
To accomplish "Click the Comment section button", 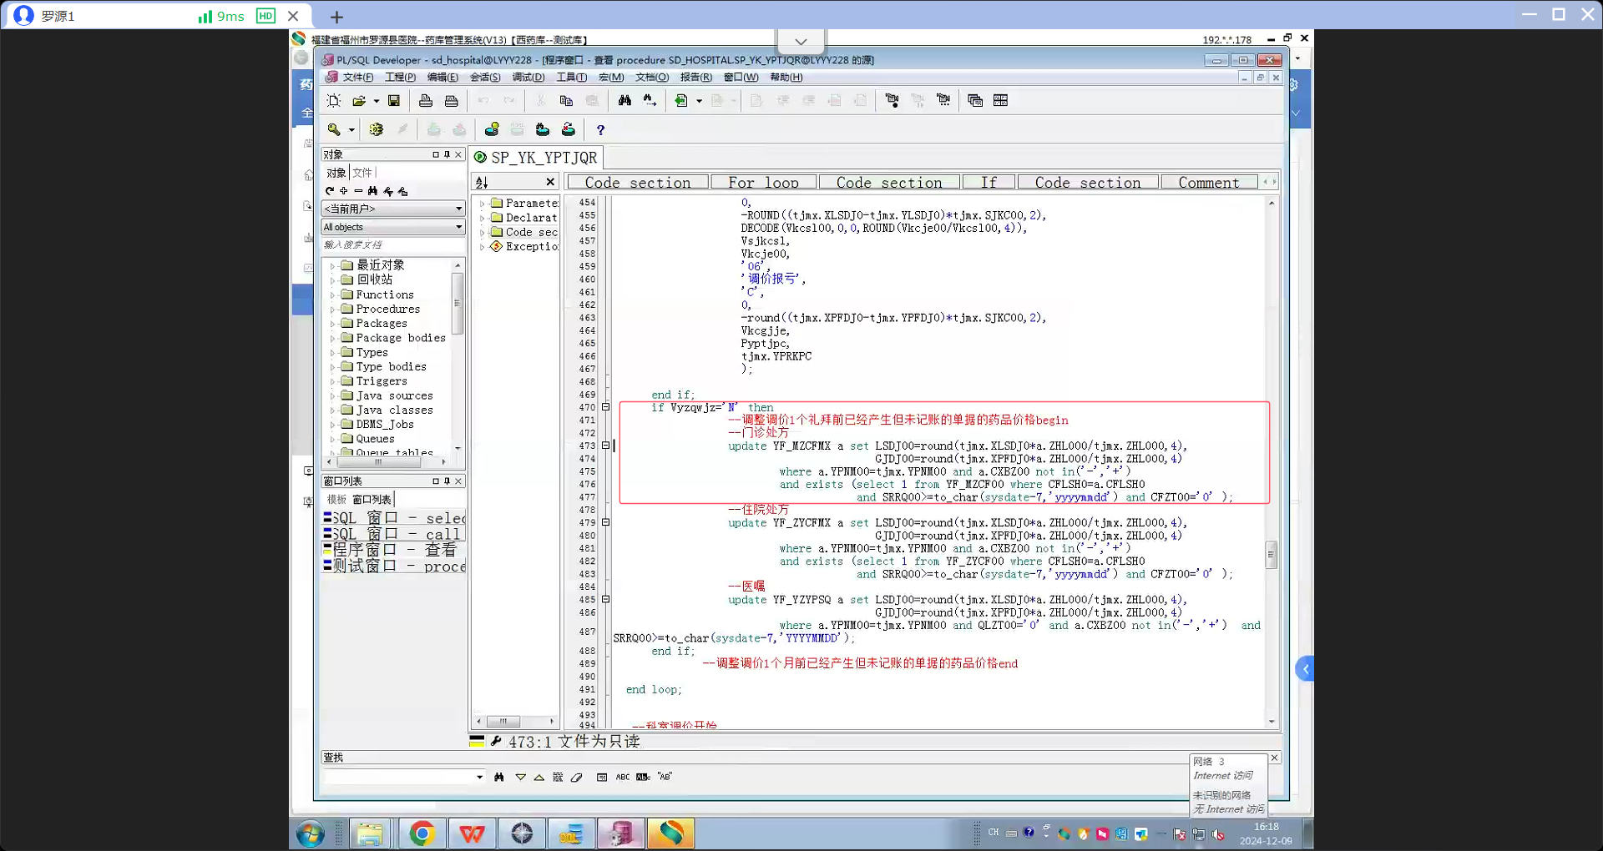I will [x=1208, y=183].
